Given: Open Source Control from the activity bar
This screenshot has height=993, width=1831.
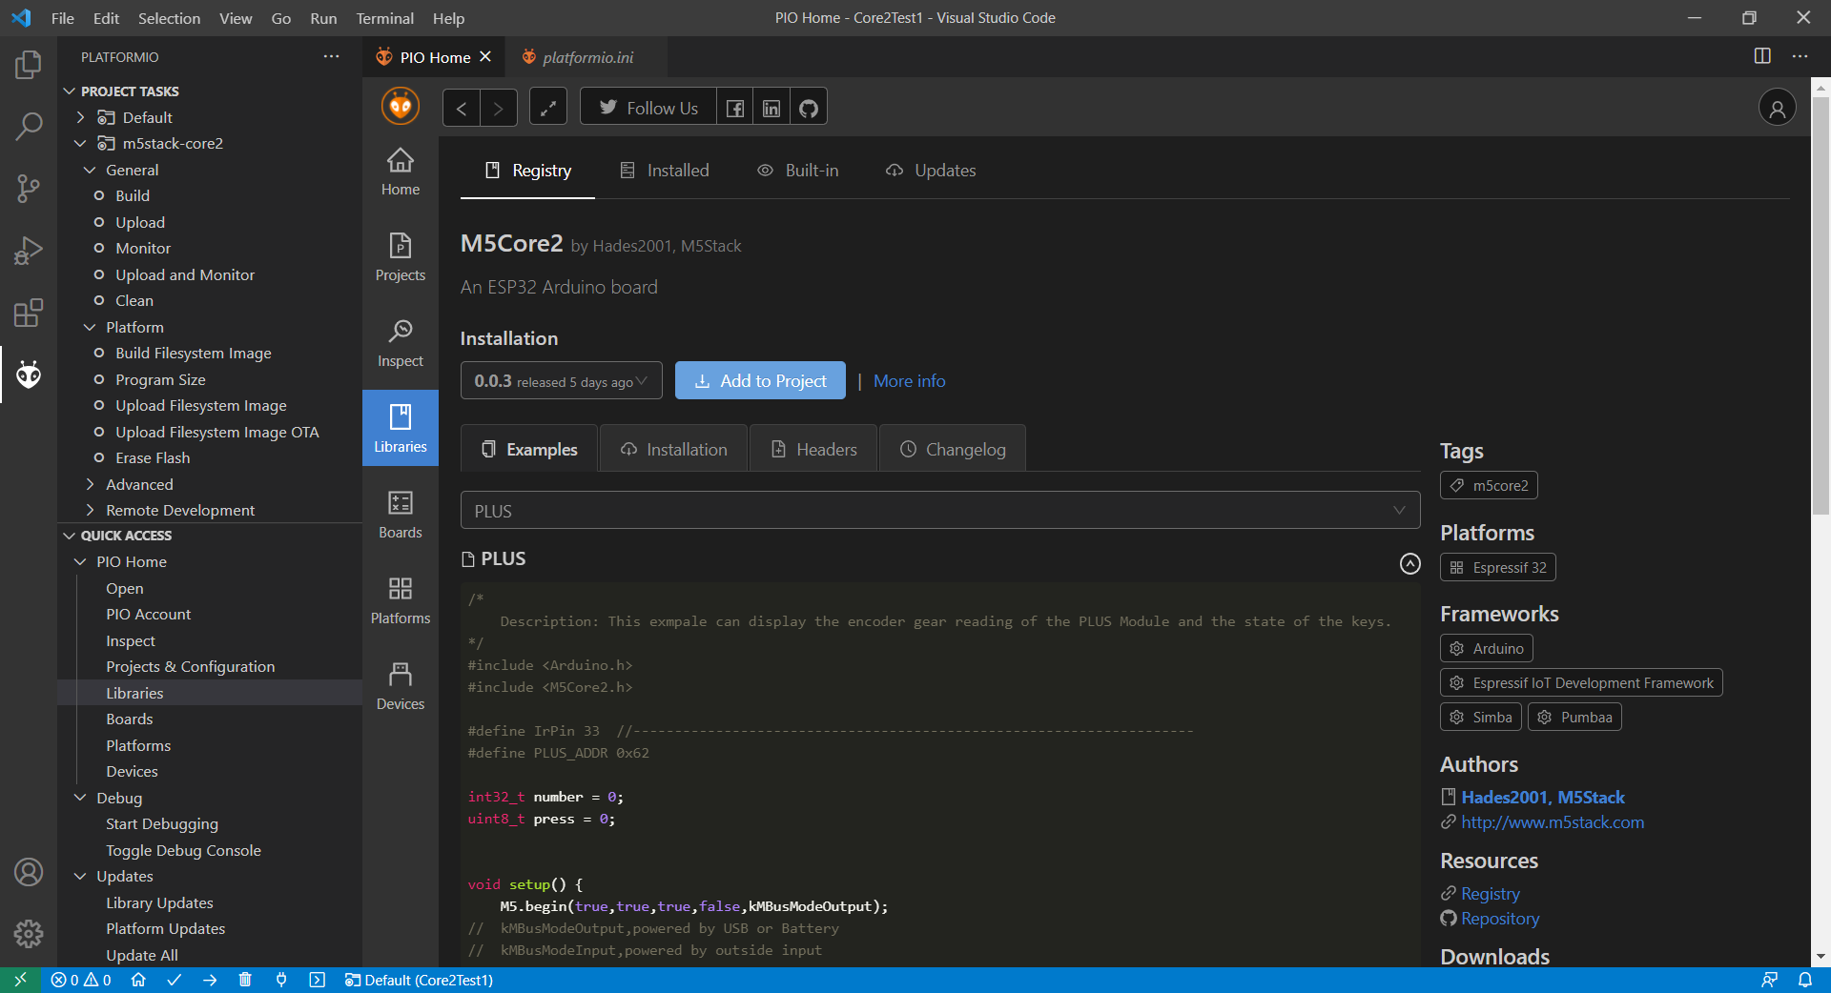Looking at the screenshot, I should tap(29, 189).
